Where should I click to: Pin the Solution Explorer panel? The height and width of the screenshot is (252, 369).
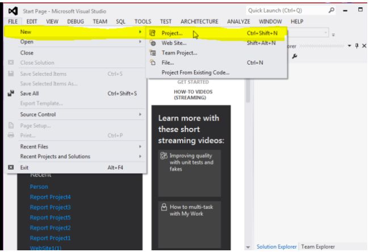point(357,46)
